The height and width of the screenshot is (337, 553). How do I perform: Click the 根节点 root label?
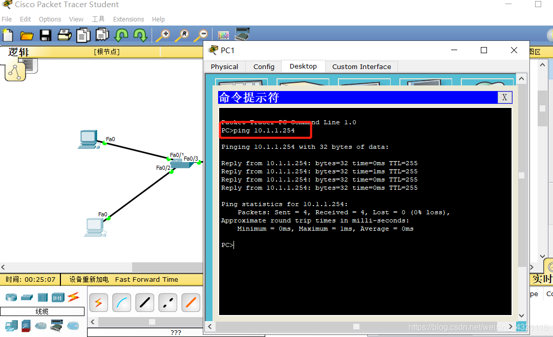click(x=107, y=52)
